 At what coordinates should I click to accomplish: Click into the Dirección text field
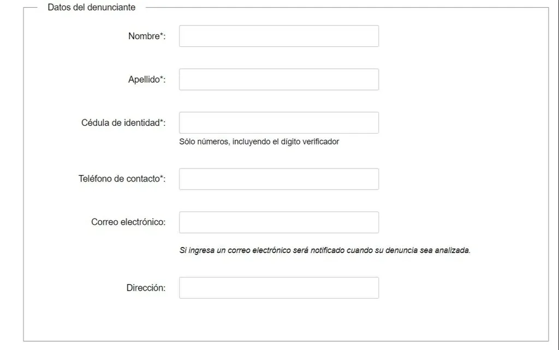(x=278, y=288)
